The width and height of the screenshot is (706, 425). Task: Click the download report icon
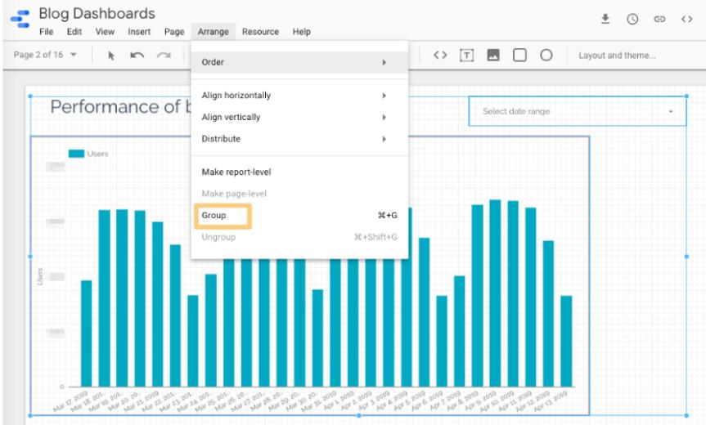click(x=605, y=19)
